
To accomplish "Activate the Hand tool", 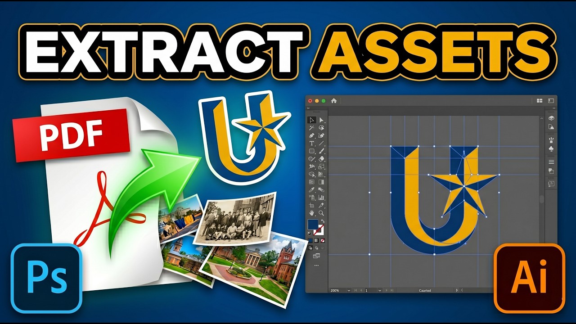I will tap(311, 213).
